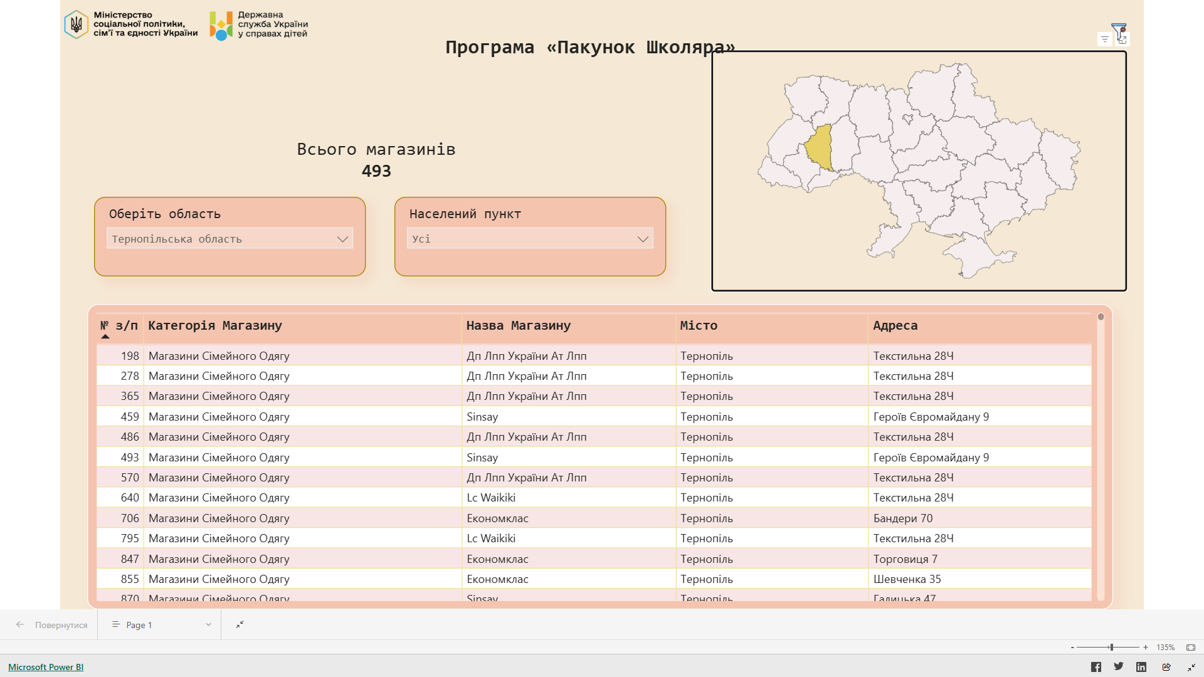
Task: Collapse the page navigation arrows icon
Action: 240,624
